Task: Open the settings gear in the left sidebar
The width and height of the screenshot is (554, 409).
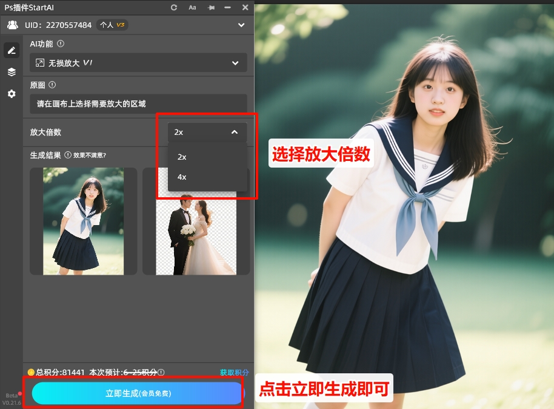Action: pos(11,94)
